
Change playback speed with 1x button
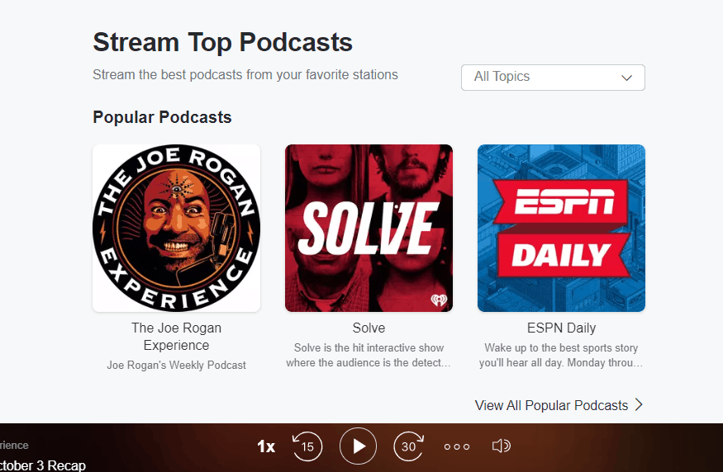(x=266, y=446)
